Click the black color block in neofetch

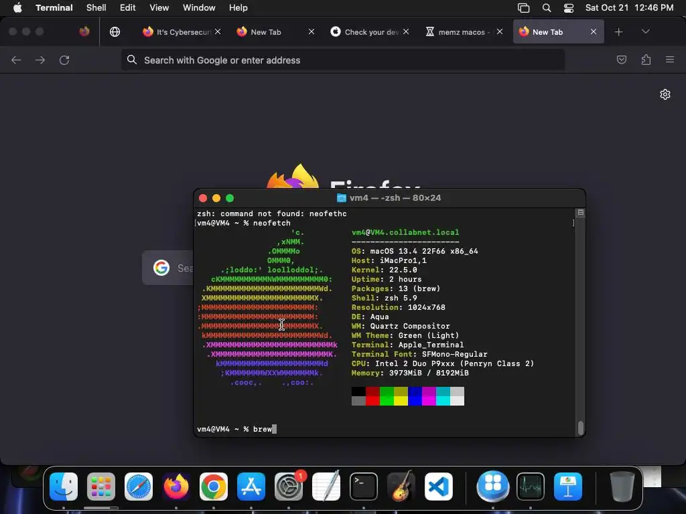(359, 392)
